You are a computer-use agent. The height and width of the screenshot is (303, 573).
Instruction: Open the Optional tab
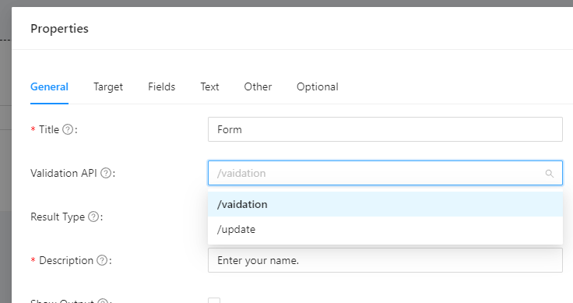pyautogui.click(x=318, y=86)
